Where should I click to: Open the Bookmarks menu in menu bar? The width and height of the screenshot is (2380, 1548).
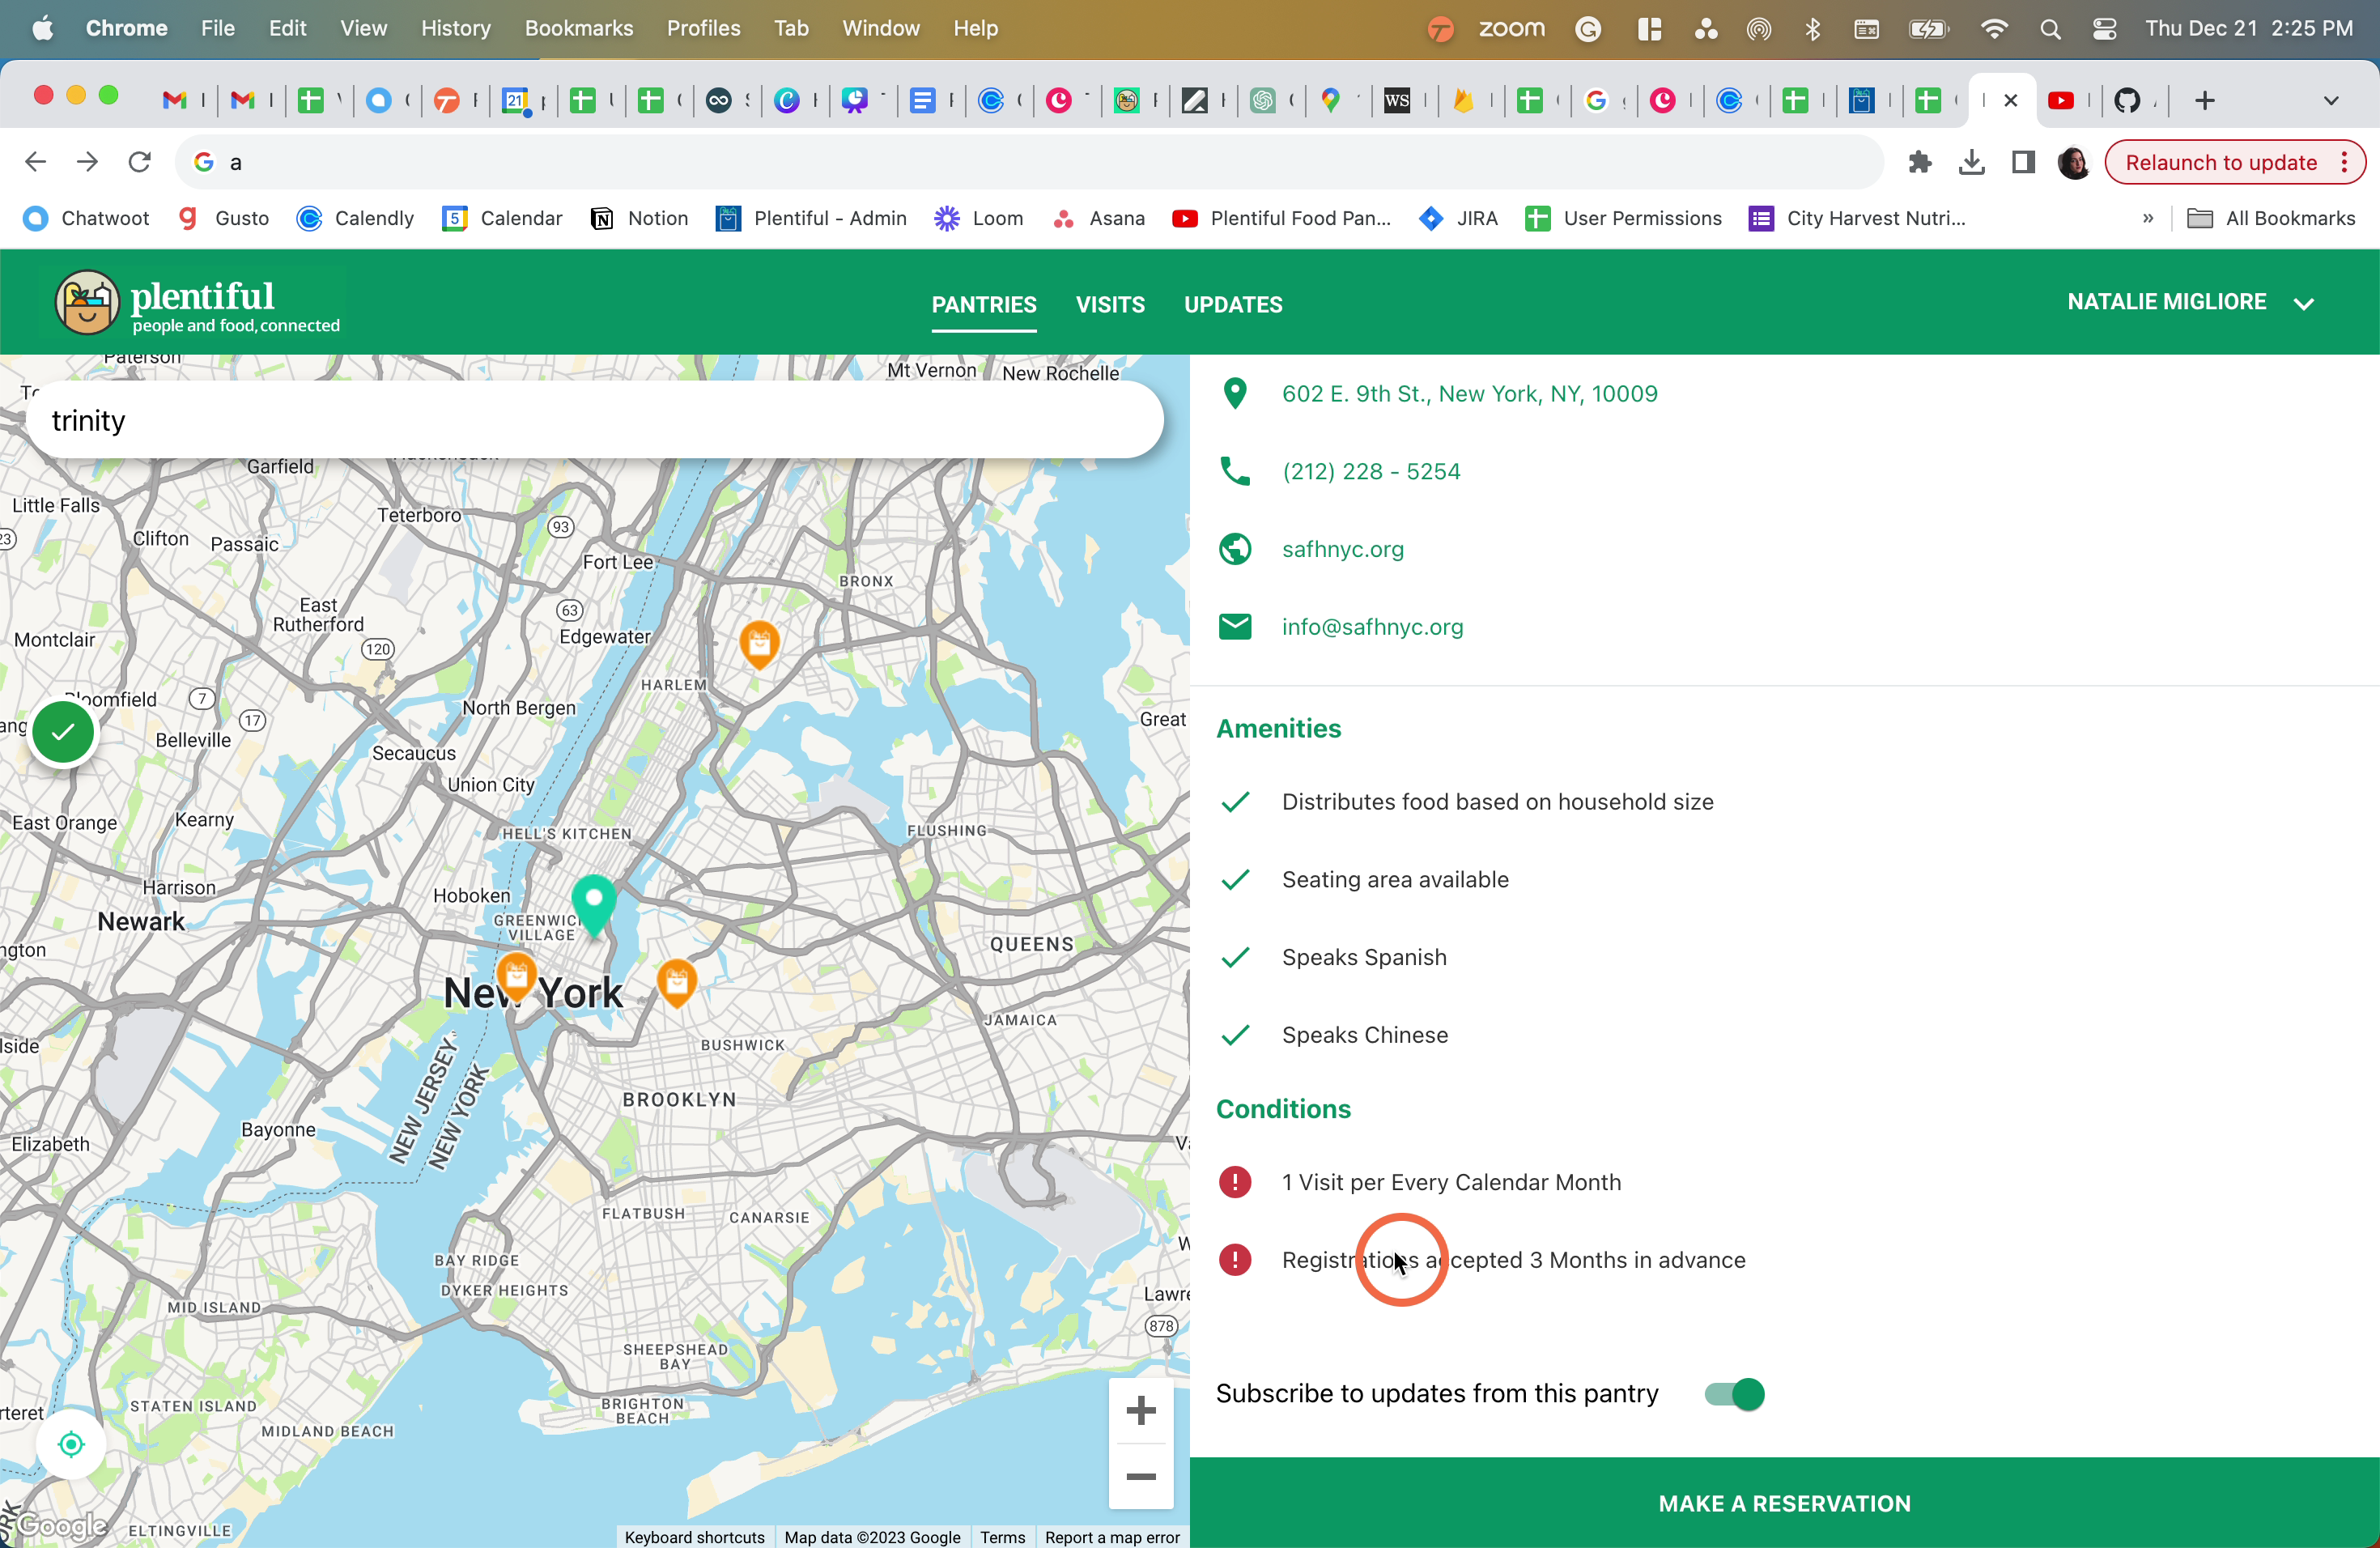(x=579, y=28)
